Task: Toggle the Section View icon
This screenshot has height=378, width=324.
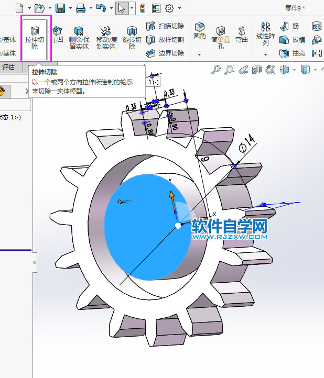Action: 257,70
